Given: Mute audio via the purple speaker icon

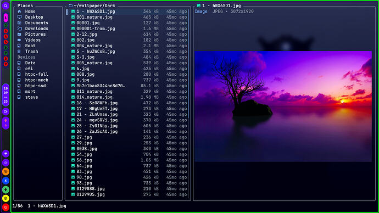Looking at the screenshot, I should click(5, 162).
